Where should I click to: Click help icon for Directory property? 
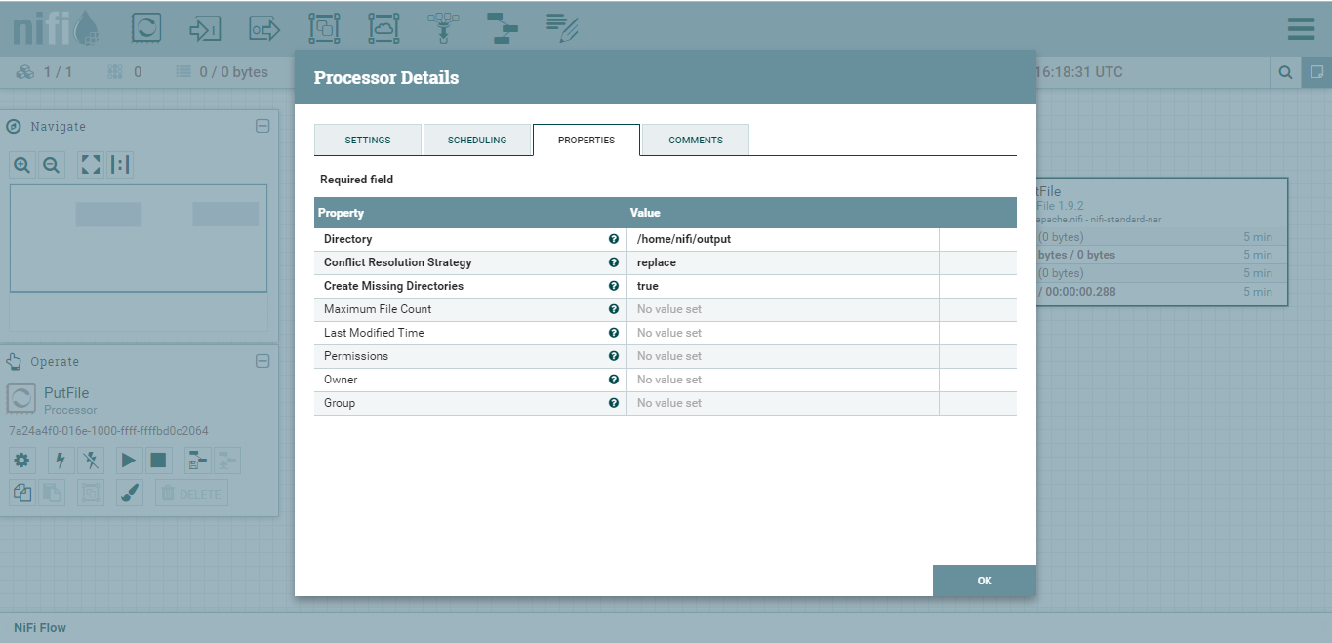614,239
